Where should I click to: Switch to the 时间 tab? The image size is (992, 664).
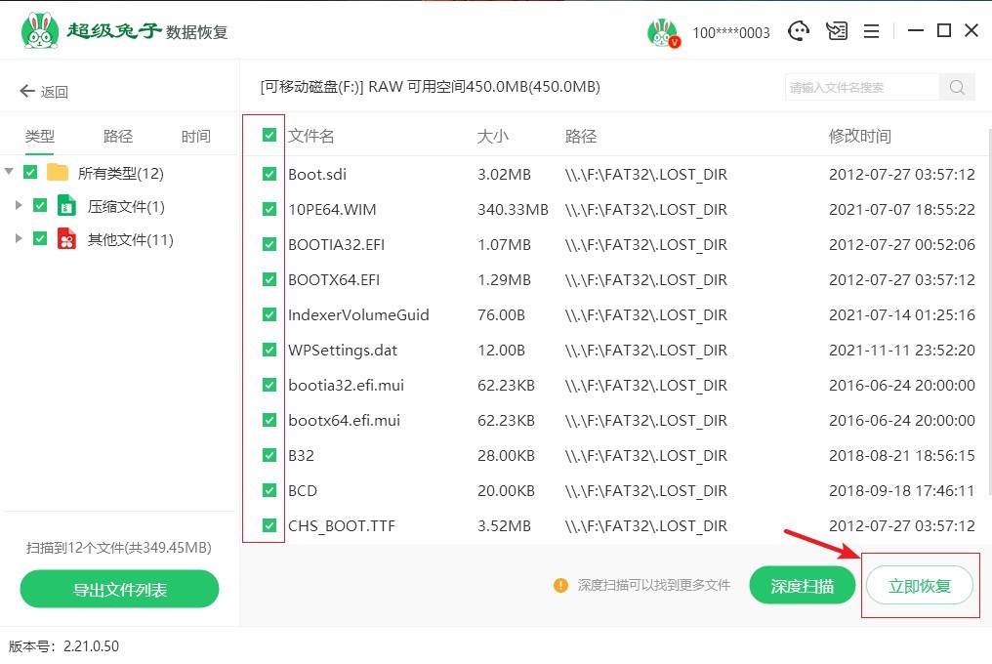tap(194, 136)
